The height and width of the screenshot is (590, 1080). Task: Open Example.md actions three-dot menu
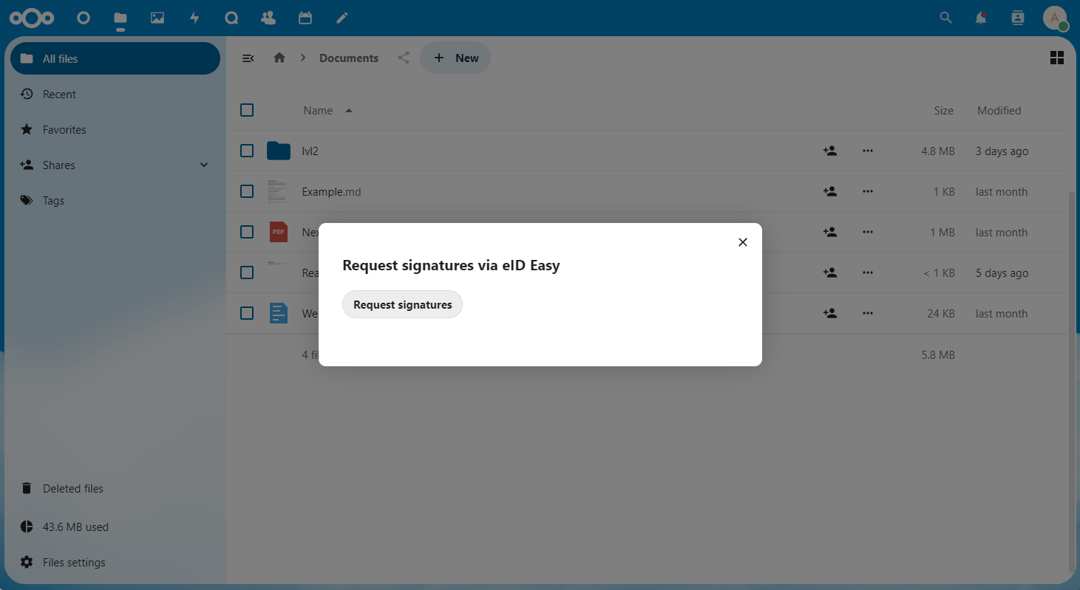(868, 191)
